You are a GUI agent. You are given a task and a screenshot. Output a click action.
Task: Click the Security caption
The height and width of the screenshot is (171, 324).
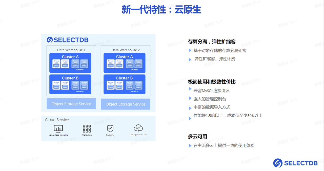[110, 135]
